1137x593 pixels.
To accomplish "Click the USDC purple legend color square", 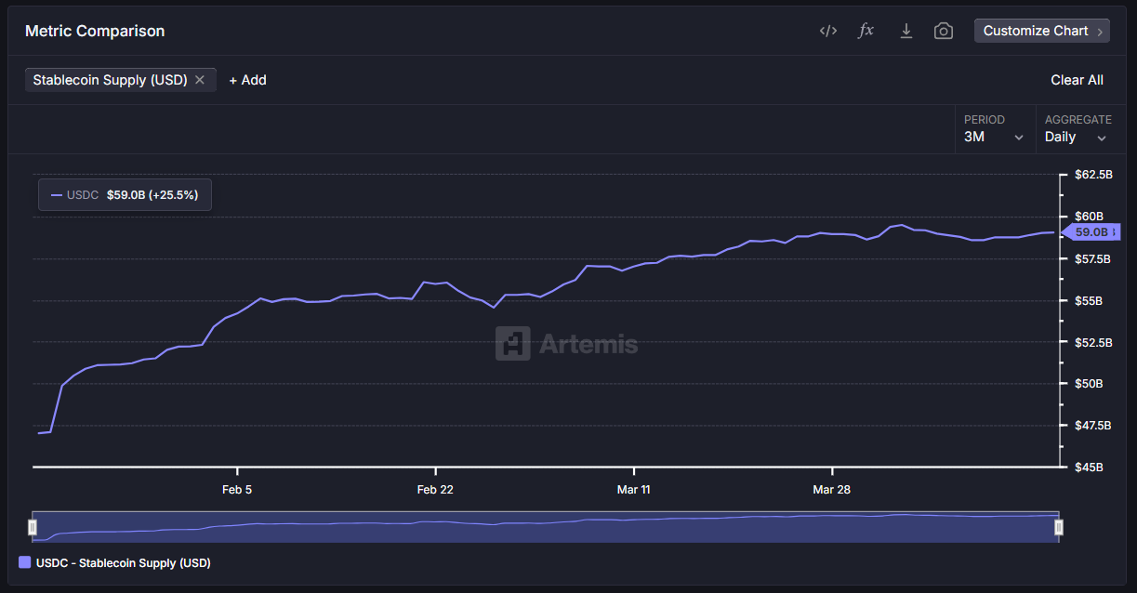I will tap(24, 562).
